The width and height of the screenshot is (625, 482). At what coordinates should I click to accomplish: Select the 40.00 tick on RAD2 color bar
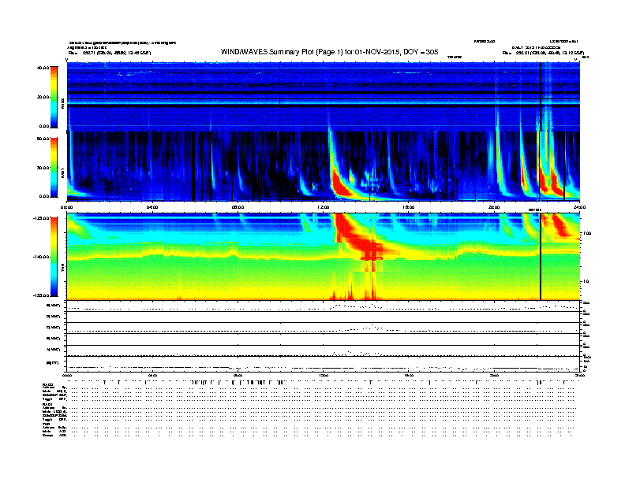(43, 68)
